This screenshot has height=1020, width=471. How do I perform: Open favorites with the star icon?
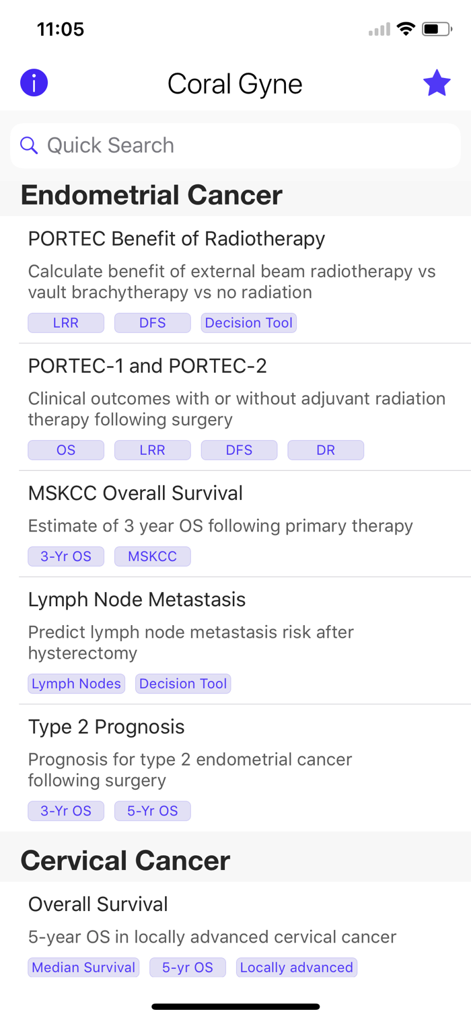pos(437,83)
